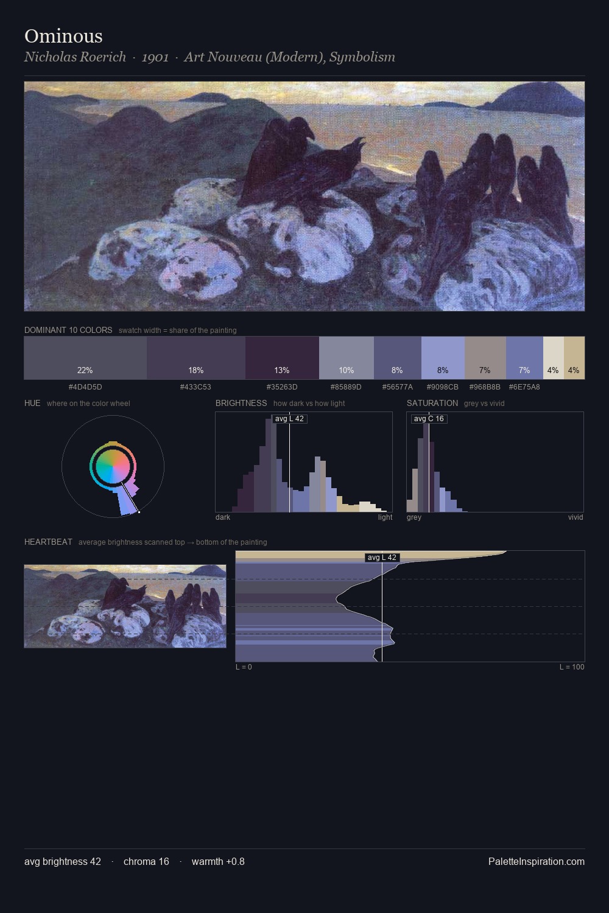609x913 pixels.
Task: Click the 18% swatch #433C53
Action: [196, 358]
